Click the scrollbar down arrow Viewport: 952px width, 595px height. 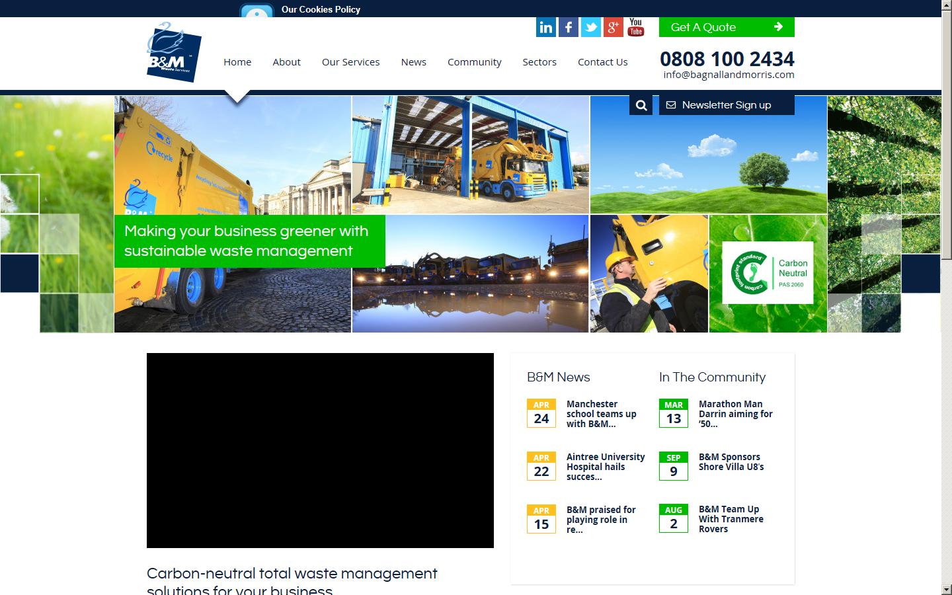click(946, 589)
